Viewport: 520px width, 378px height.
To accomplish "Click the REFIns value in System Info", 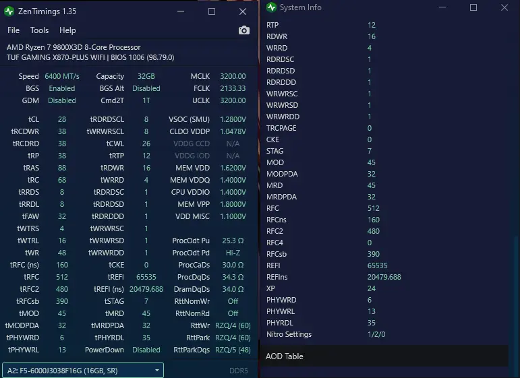I will (384, 277).
